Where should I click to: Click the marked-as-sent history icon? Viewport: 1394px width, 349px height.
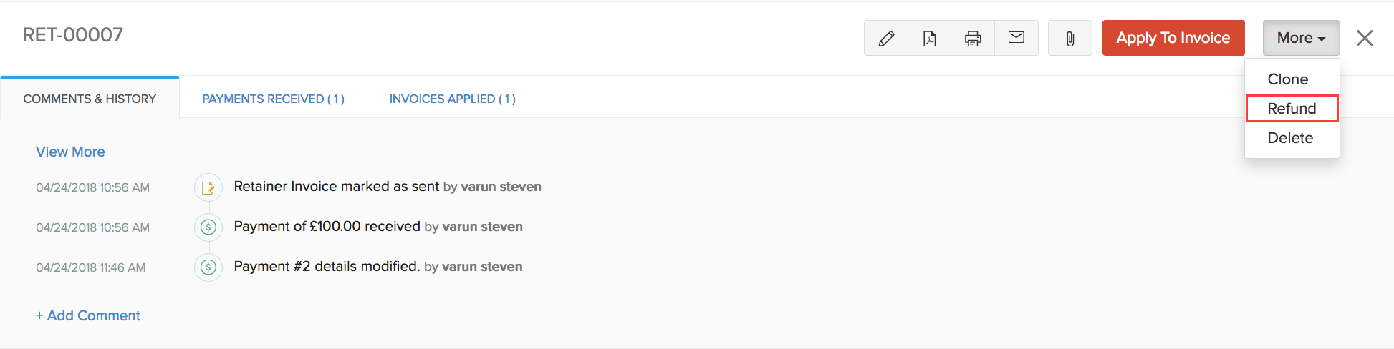click(208, 187)
